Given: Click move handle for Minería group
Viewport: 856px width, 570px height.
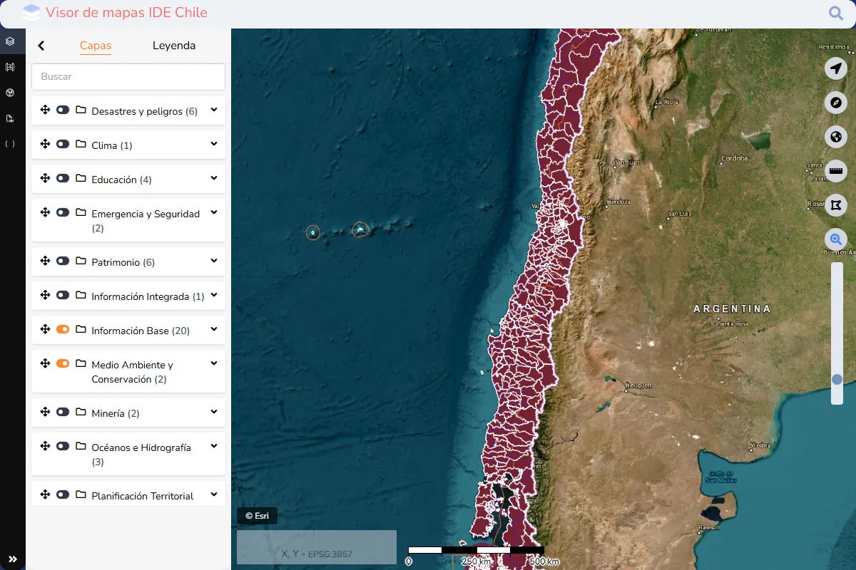Looking at the screenshot, I should [45, 412].
